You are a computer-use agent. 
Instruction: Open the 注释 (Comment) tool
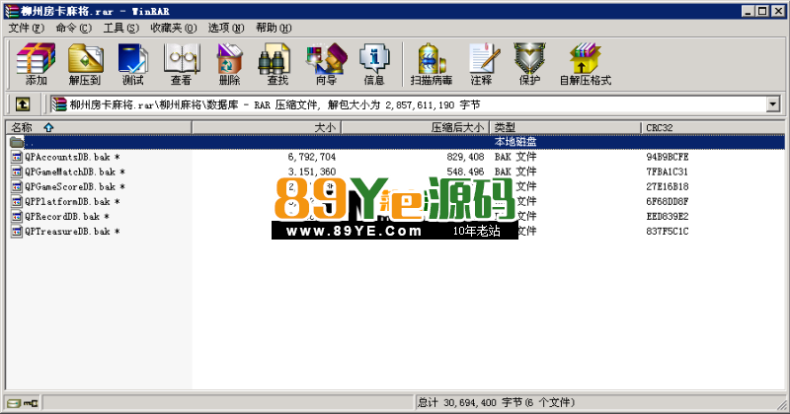click(482, 64)
